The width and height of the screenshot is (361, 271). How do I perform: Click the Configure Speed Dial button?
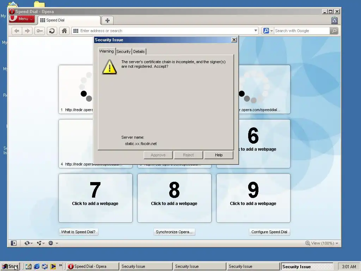[x=269, y=232]
